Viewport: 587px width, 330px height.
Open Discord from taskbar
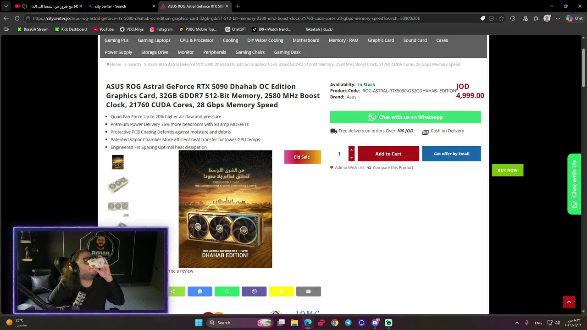coord(375,323)
